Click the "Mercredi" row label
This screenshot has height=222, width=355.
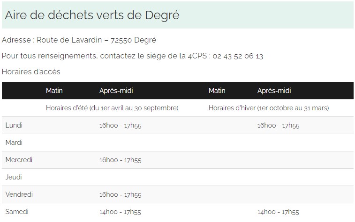(19, 160)
